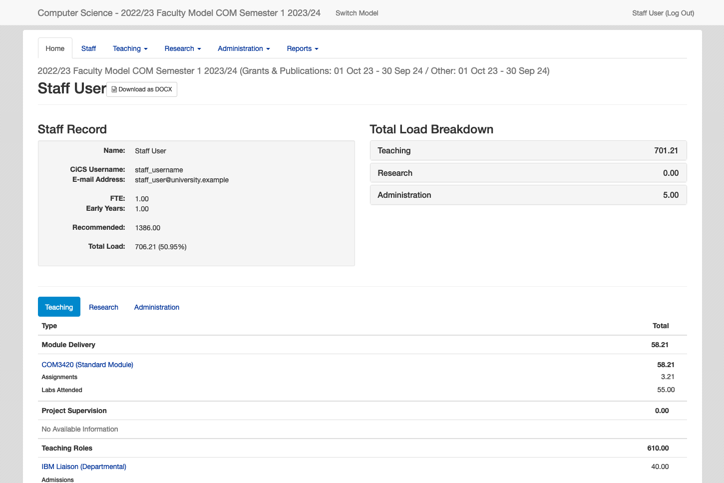The width and height of the screenshot is (724, 483).
Task: Click the Admissions row label
Action: tap(57, 480)
